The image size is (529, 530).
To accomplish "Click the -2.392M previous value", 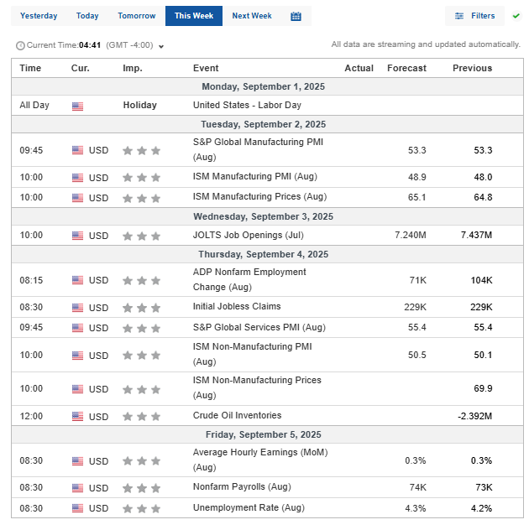I will 474,416.
